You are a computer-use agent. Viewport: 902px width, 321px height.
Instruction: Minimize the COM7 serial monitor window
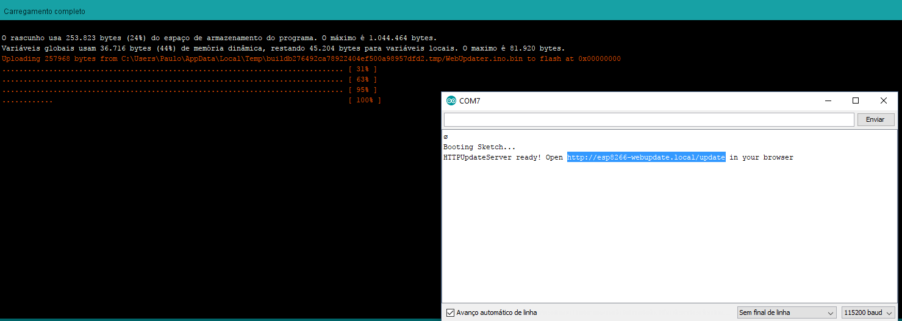(828, 101)
